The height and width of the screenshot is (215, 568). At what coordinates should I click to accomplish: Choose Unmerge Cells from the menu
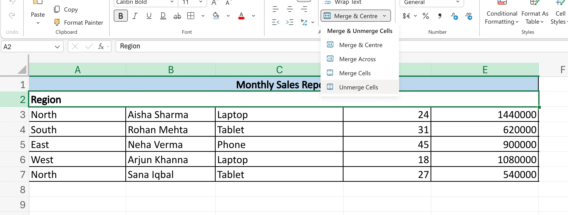tap(358, 87)
